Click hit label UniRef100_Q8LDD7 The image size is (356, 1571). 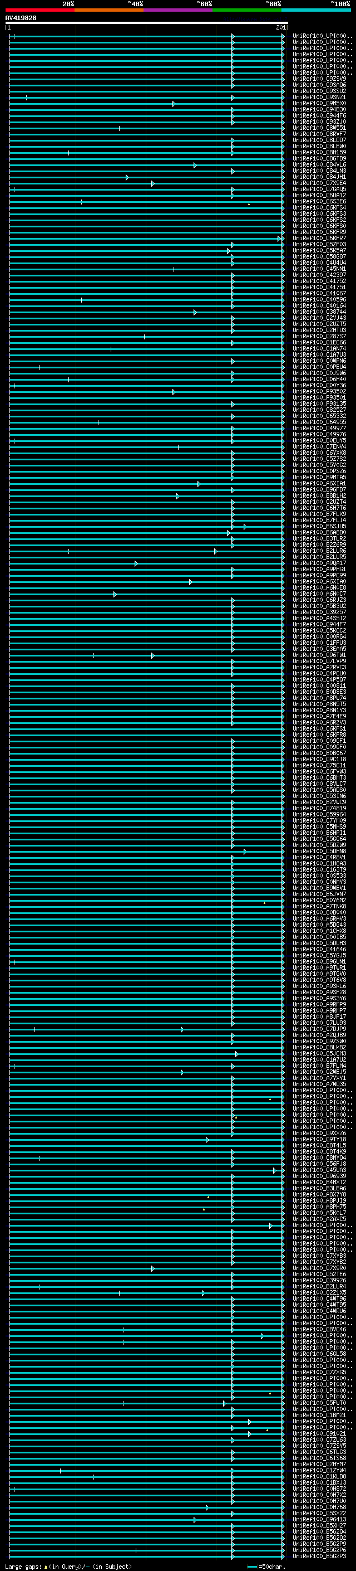pyautogui.click(x=319, y=140)
